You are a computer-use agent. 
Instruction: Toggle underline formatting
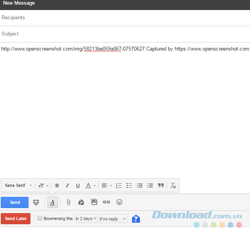pos(78,186)
